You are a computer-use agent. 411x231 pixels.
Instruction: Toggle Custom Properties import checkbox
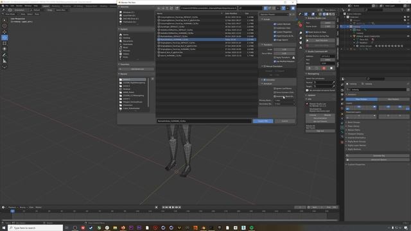point(275,32)
